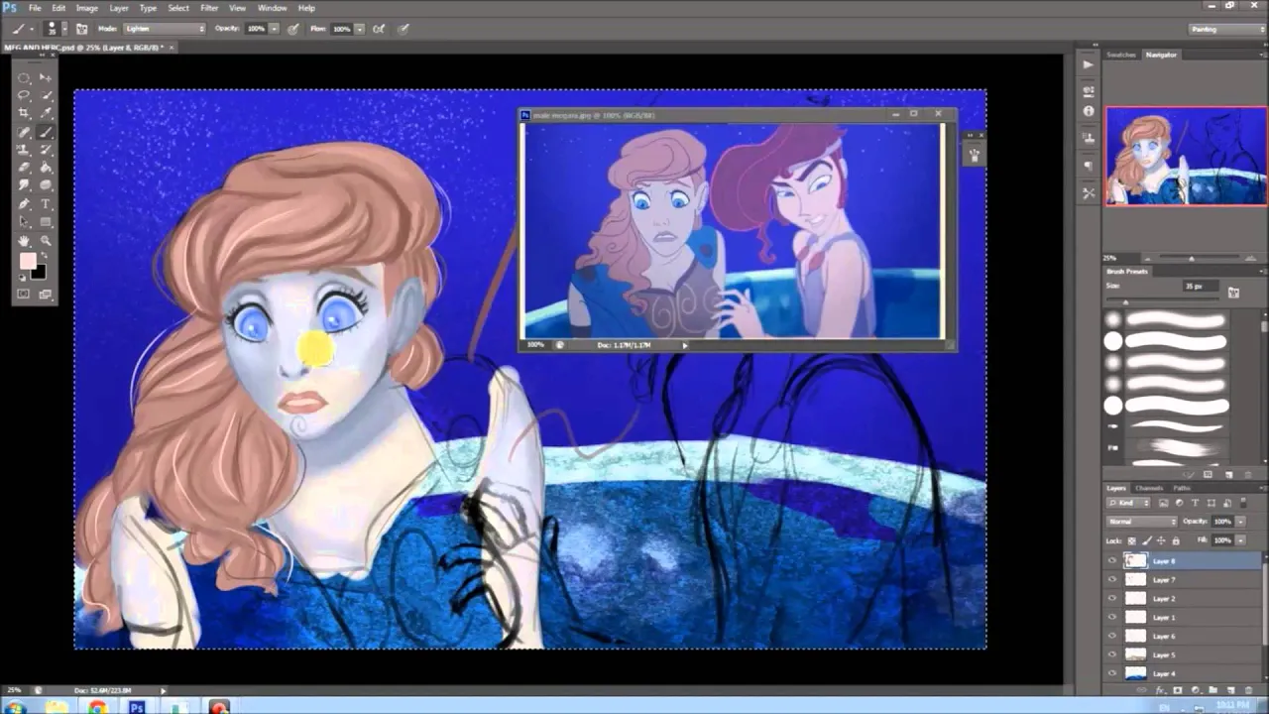This screenshot has height=714, width=1269.
Task: Add a layer style via fx icon
Action: click(1159, 689)
